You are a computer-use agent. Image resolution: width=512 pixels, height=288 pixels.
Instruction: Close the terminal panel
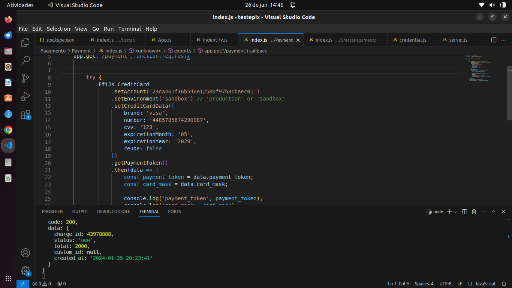coord(503,211)
